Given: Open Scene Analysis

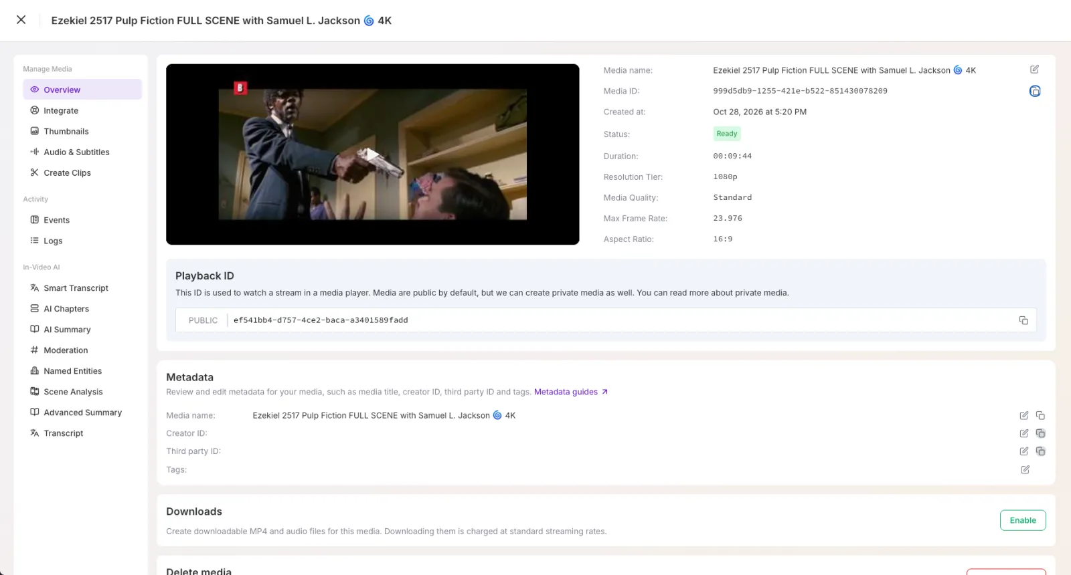Looking at the screenshot, I should point(82,392).
